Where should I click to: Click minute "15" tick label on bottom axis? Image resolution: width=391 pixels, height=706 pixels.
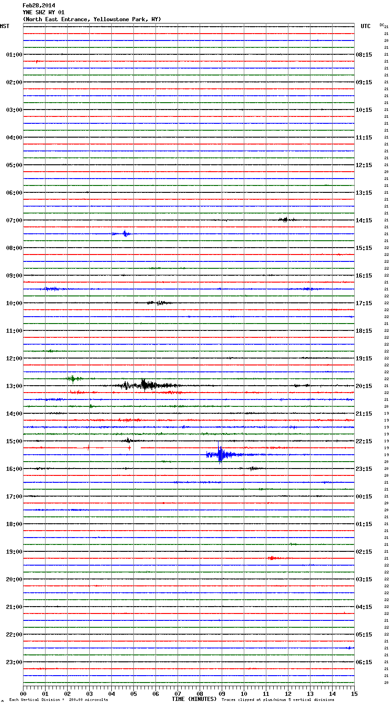(x=354, y=694)
